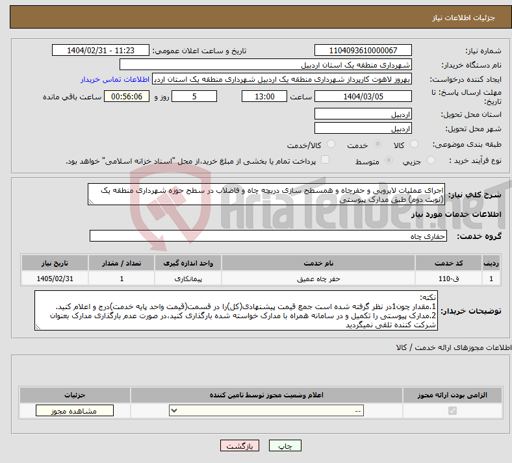Click the نام خدمت column header
Screen dimensions: 512x463
[318, 263]
